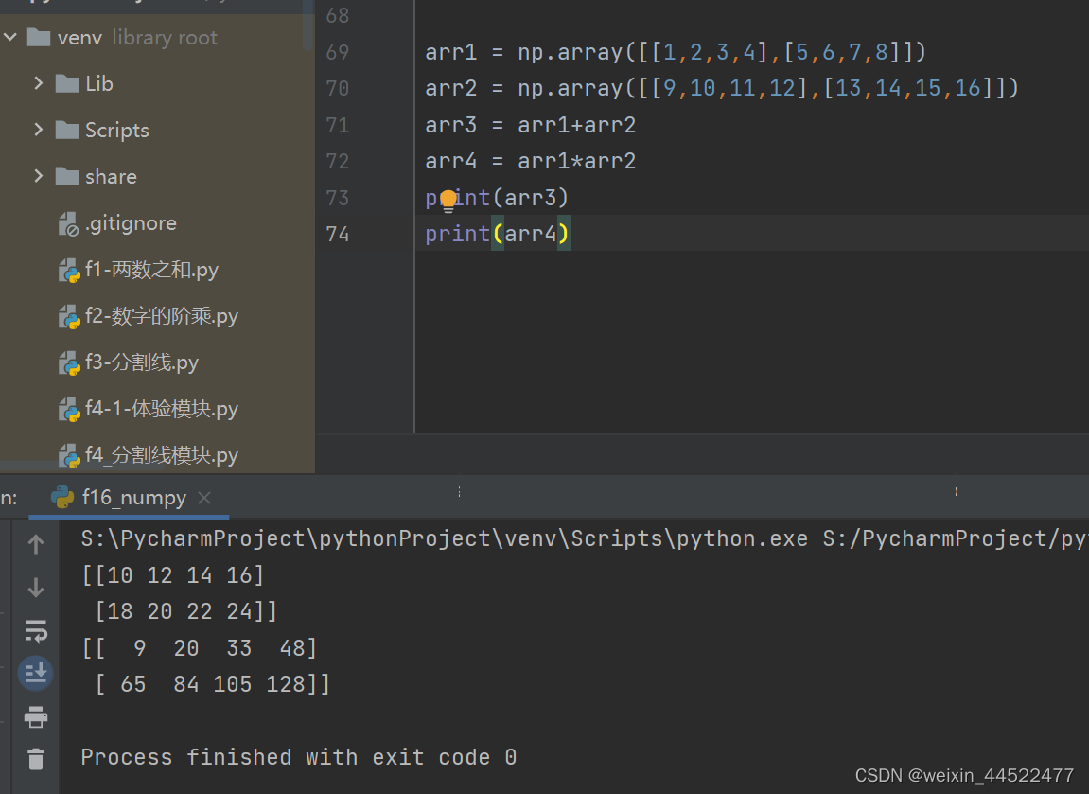The image size is (1089, 794).
Task: Click the Python icon of f3-分割线.py
Action: pos(69,363)
